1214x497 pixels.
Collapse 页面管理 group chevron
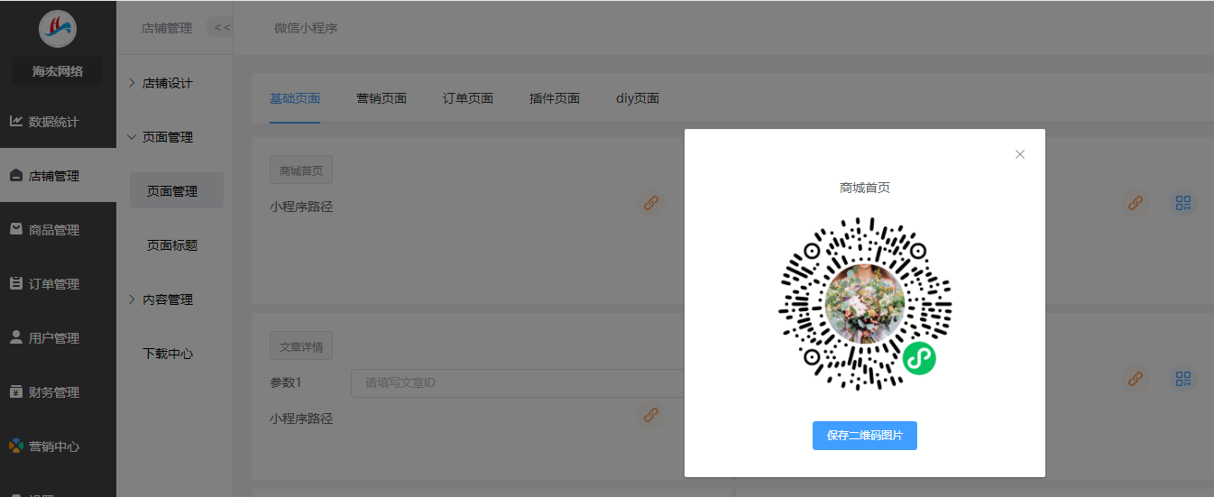tap(132, 137)
